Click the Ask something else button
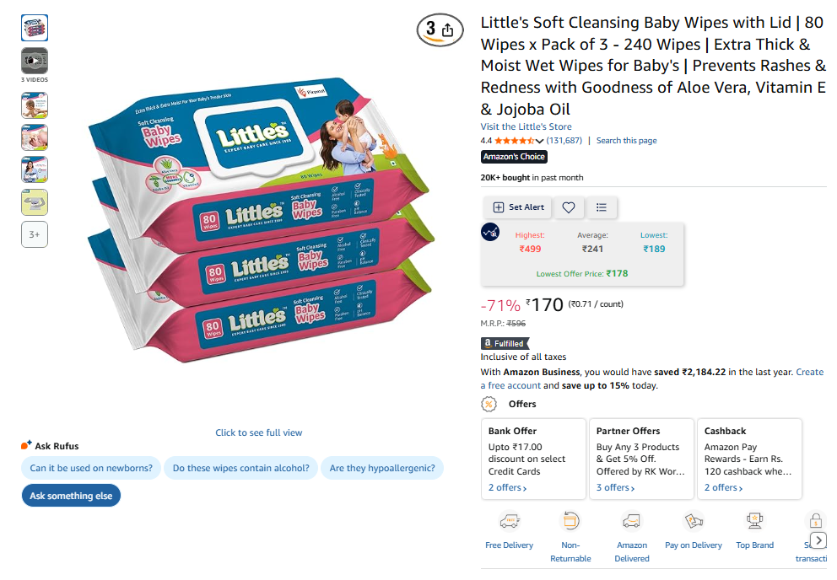The height and width of the screenshot is (580, 837). point(71,496)
